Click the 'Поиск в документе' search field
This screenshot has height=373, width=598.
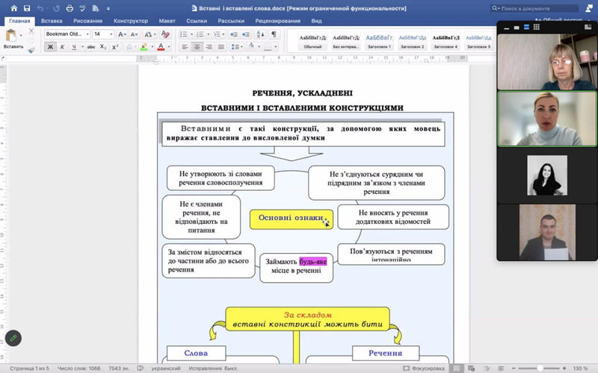point(534,8)
